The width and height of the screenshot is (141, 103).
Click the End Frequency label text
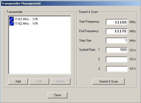click(x=89, y=31)
